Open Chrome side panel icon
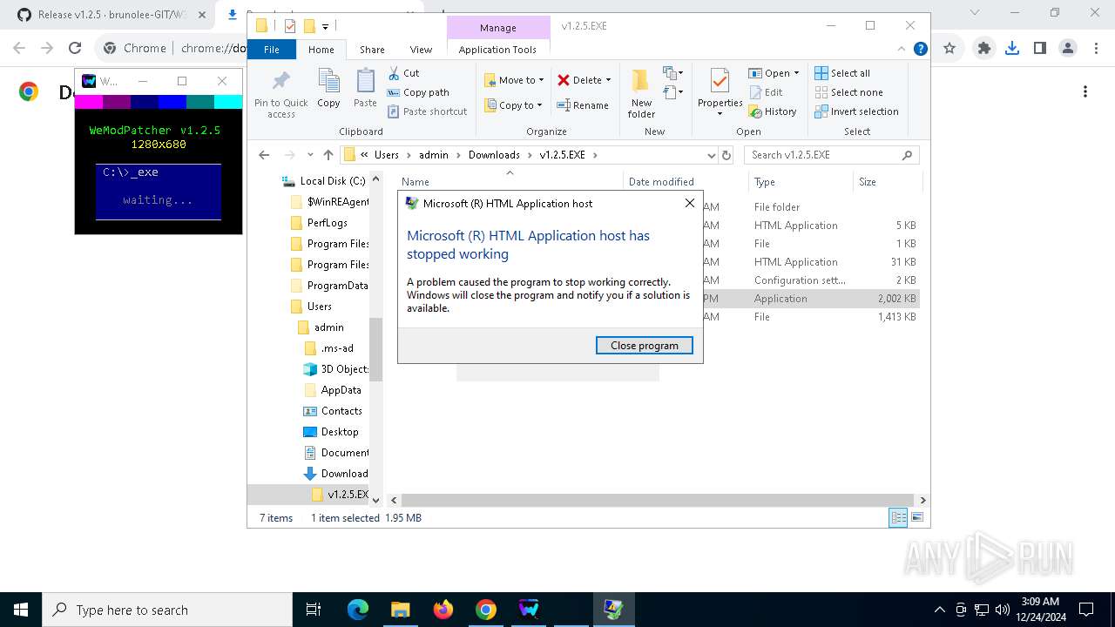This screenshot has width=1115, height=627. pos(1040,49)
